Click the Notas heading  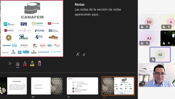(80, 4)
